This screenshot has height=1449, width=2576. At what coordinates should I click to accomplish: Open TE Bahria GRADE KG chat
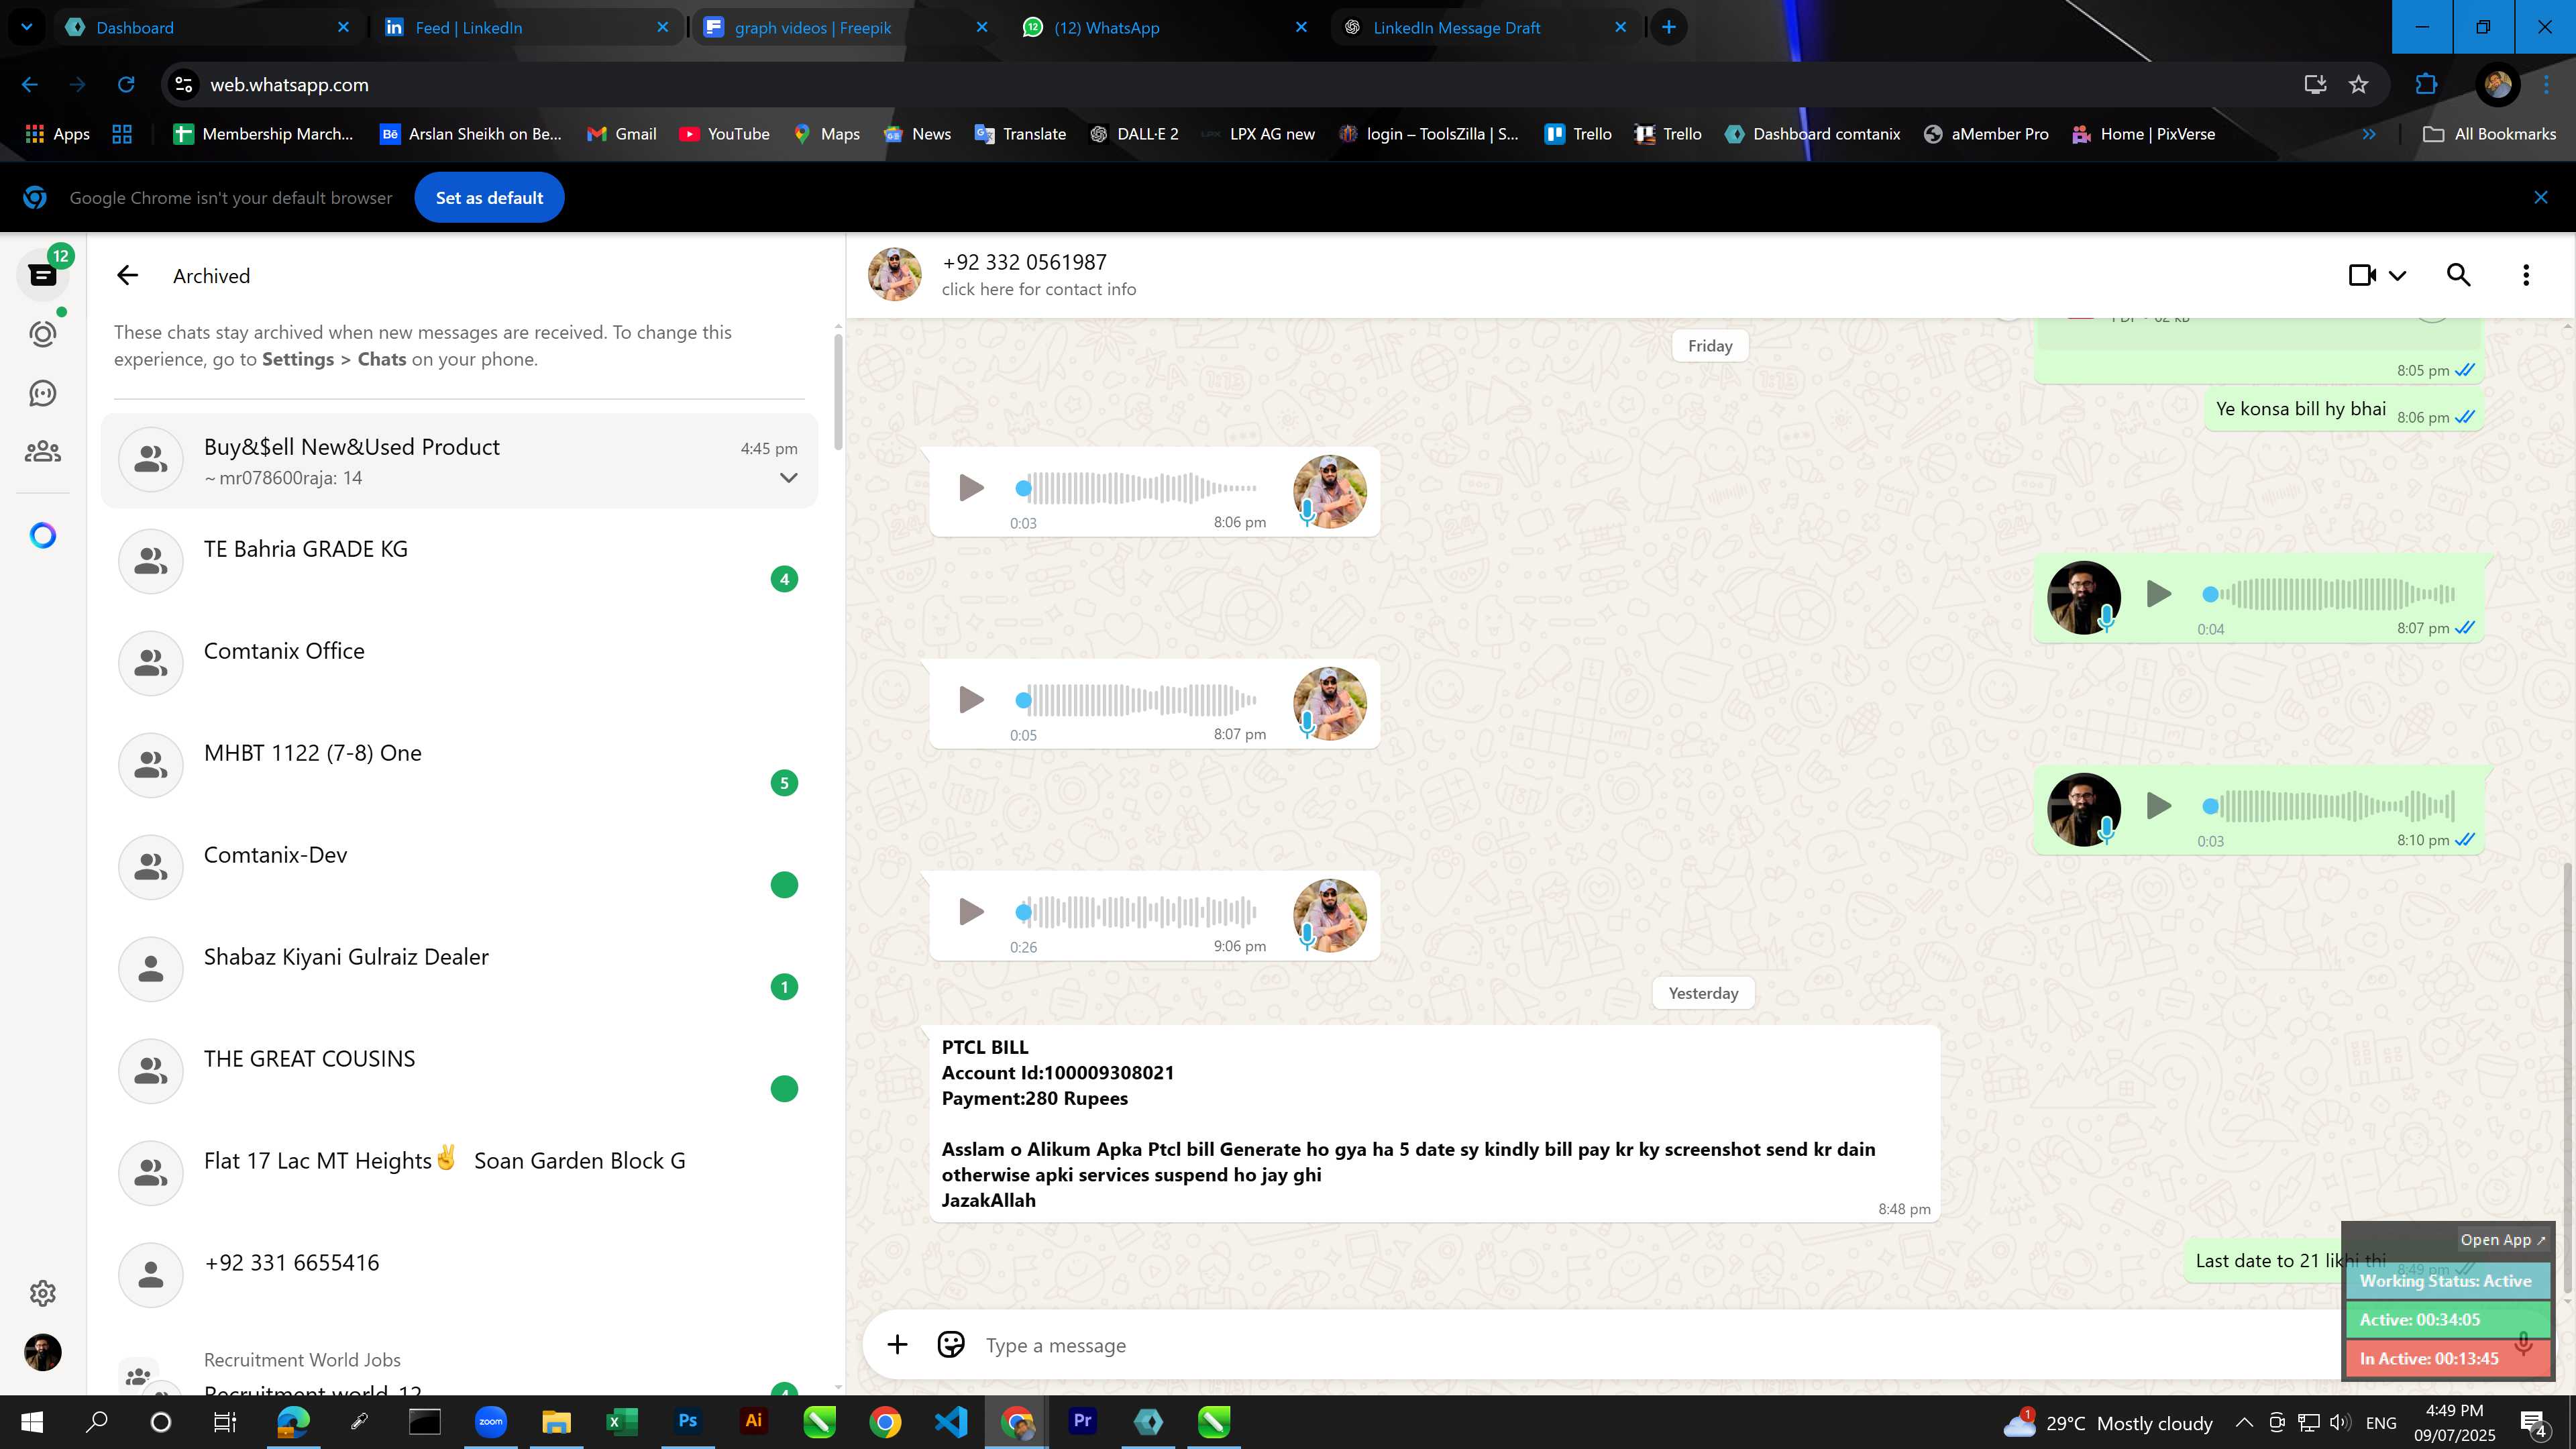click(459, 562)
